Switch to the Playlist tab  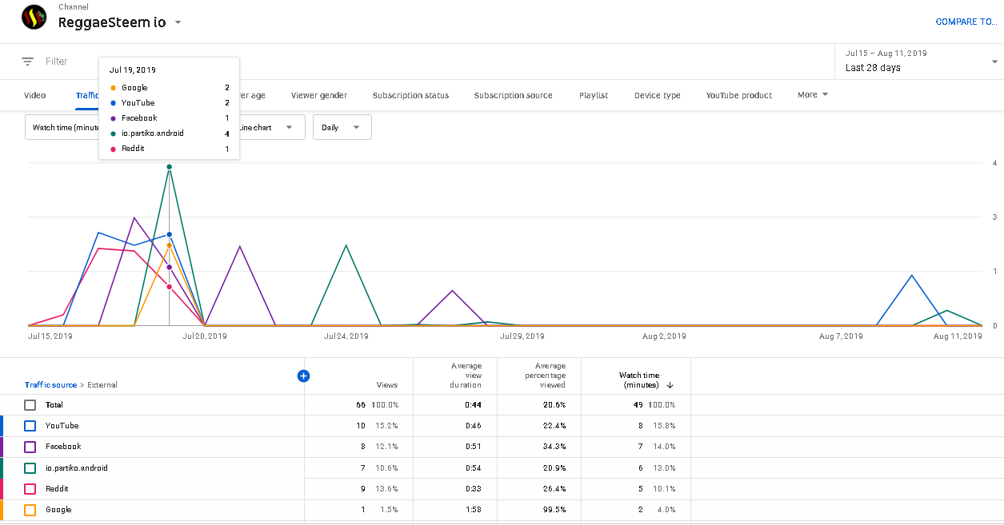pyautogui.click(x=594, y=95)
